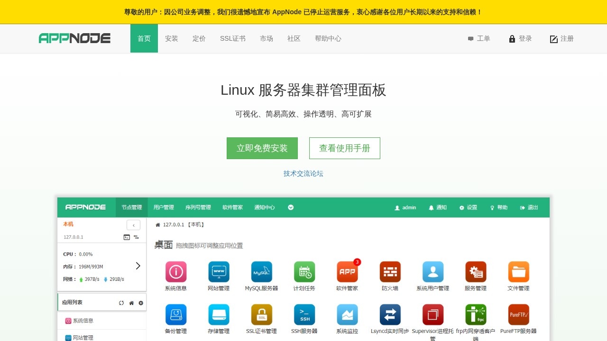Select the 通知中心 panel tab
Viewport: 607px width, 341px height.
(x=265, y=207)
